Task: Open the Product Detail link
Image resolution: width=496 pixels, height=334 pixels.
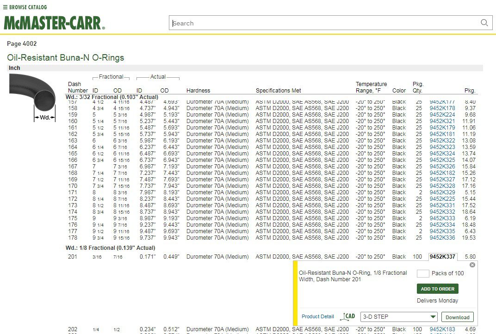Action: (x=317, y=316)
